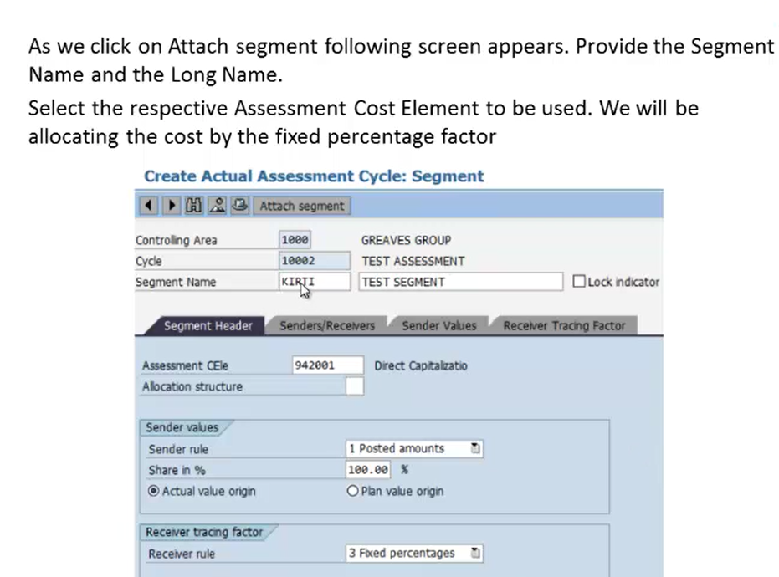Click the Segment Name field KIRTI

click(x=315, y=282)
